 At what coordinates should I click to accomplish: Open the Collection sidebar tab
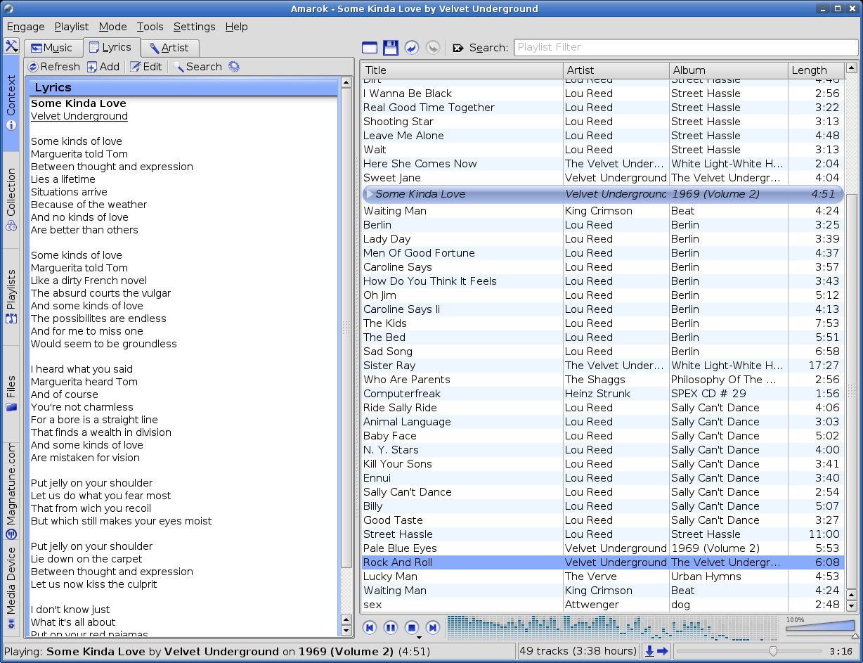click(x=11, y=199)
